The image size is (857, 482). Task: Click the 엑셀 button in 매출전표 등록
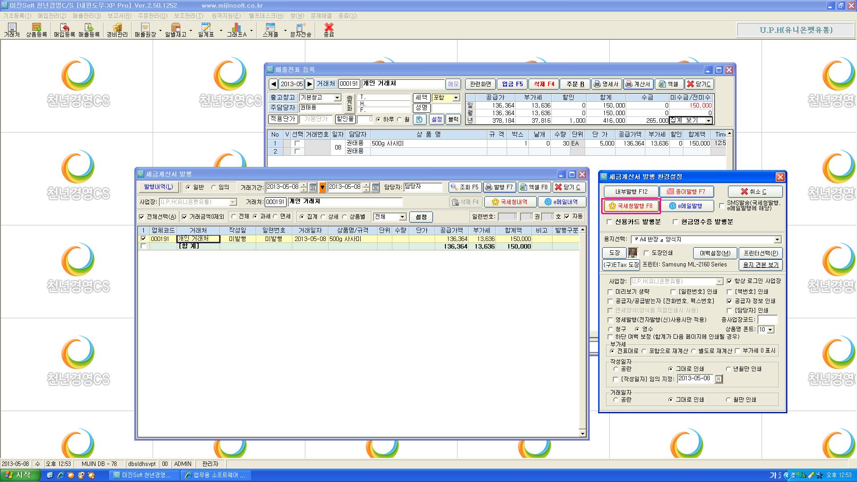[x=669, y=84]
